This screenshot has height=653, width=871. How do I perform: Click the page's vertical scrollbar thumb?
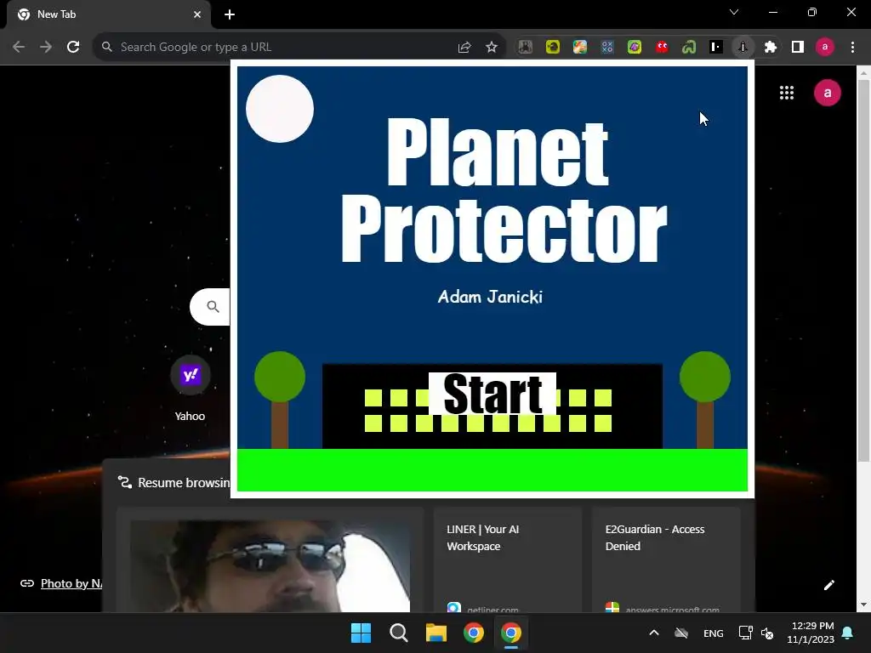point(863,271)
